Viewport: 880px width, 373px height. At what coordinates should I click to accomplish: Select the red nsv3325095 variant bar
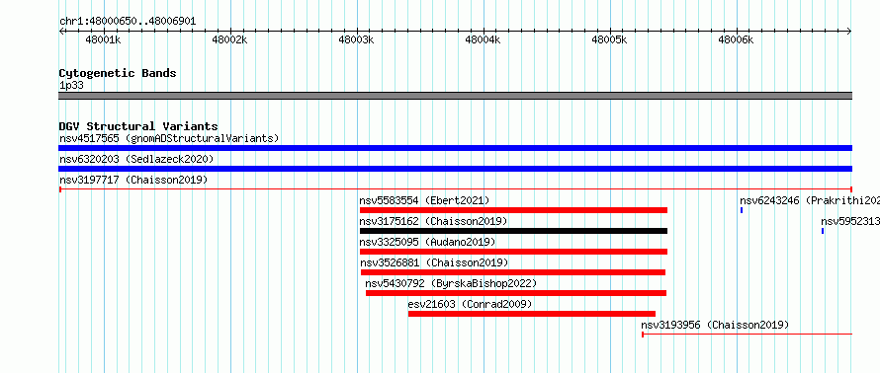tap(513, 252)
